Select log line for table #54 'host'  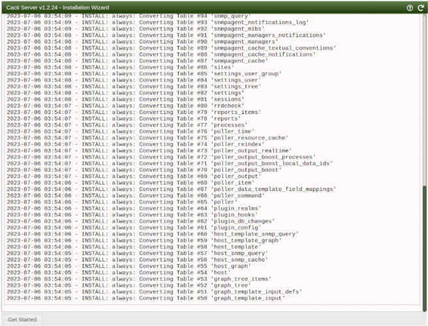coord(119,273)
